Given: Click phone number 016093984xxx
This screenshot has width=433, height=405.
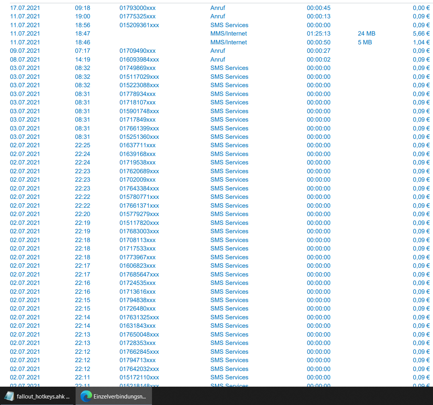Looking at the screenshot, I should pyautogui.click(x=139, y=60).
